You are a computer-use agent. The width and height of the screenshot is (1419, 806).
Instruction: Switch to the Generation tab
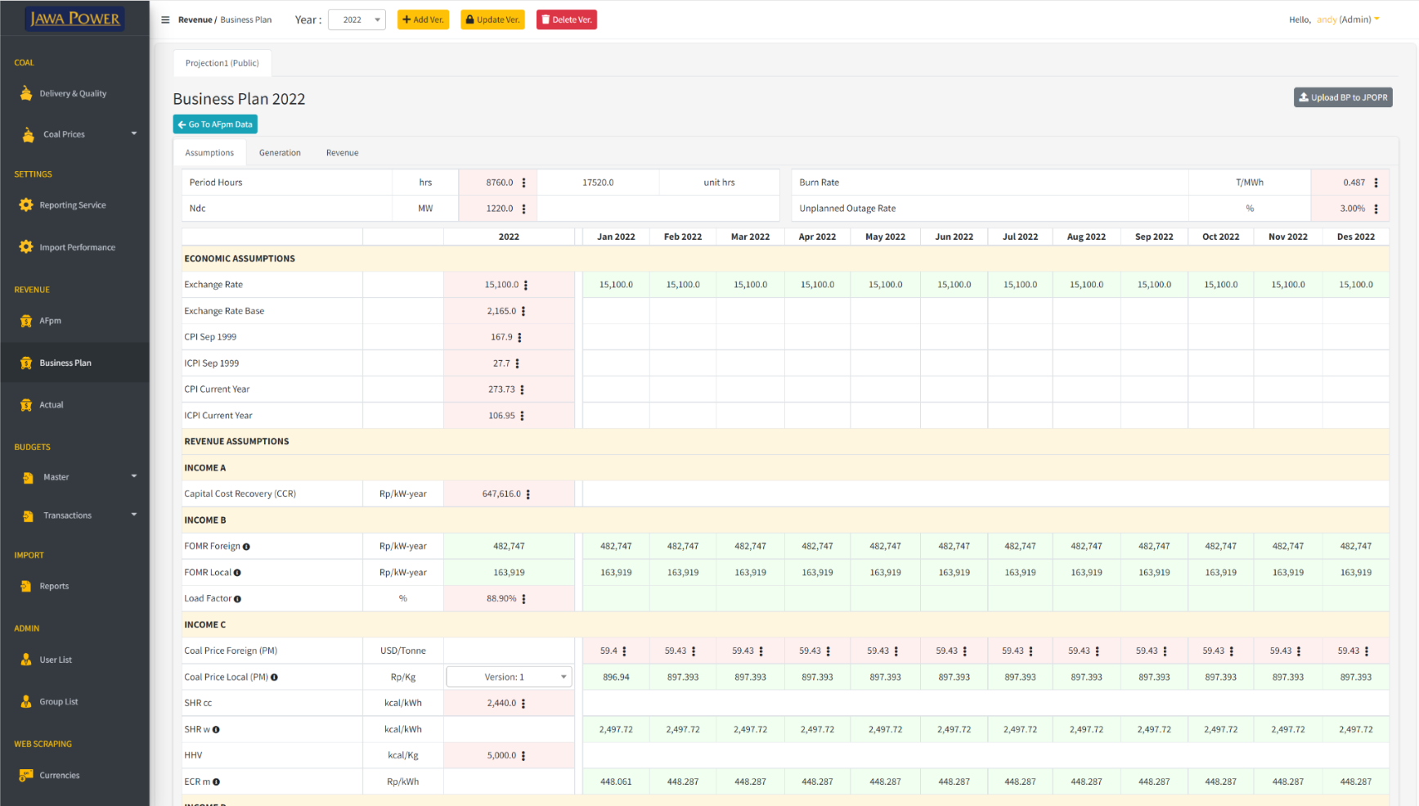pyautogui.click(x=280, y=153)
